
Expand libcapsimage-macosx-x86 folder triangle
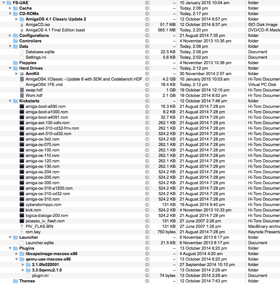coord(16,254)
